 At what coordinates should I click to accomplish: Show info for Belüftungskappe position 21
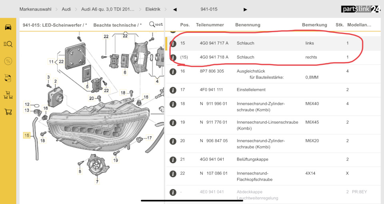click(173, 160)
